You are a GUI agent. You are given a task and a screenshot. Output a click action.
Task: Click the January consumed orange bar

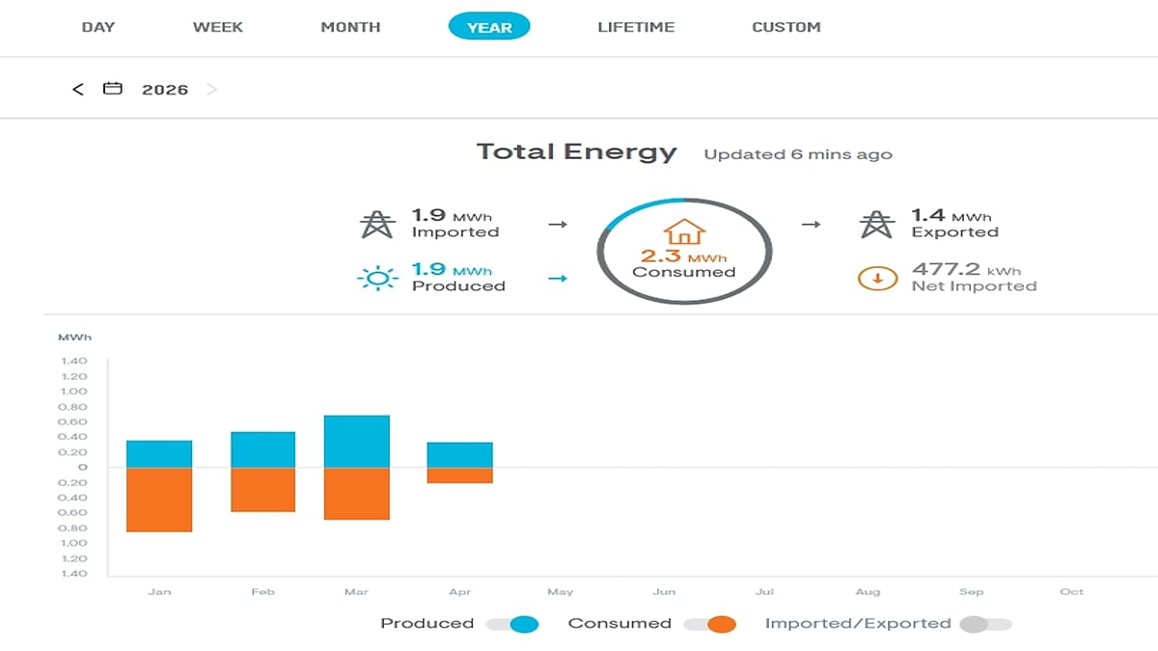pos(159,500)
